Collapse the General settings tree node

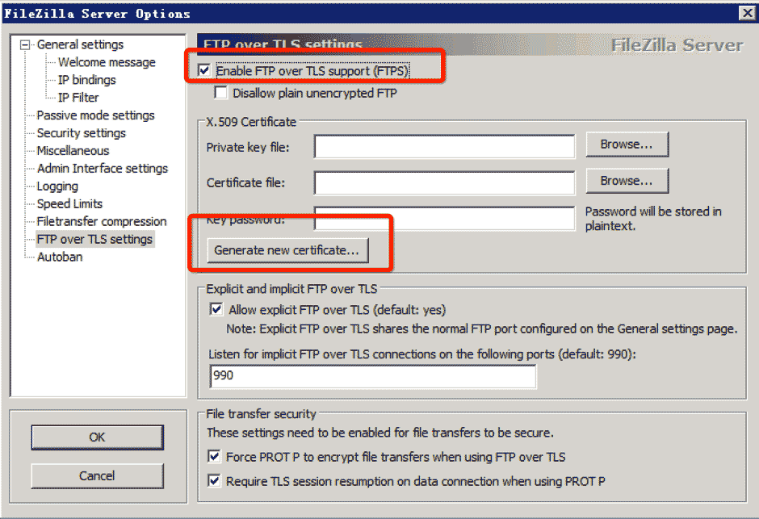point(25,45)
